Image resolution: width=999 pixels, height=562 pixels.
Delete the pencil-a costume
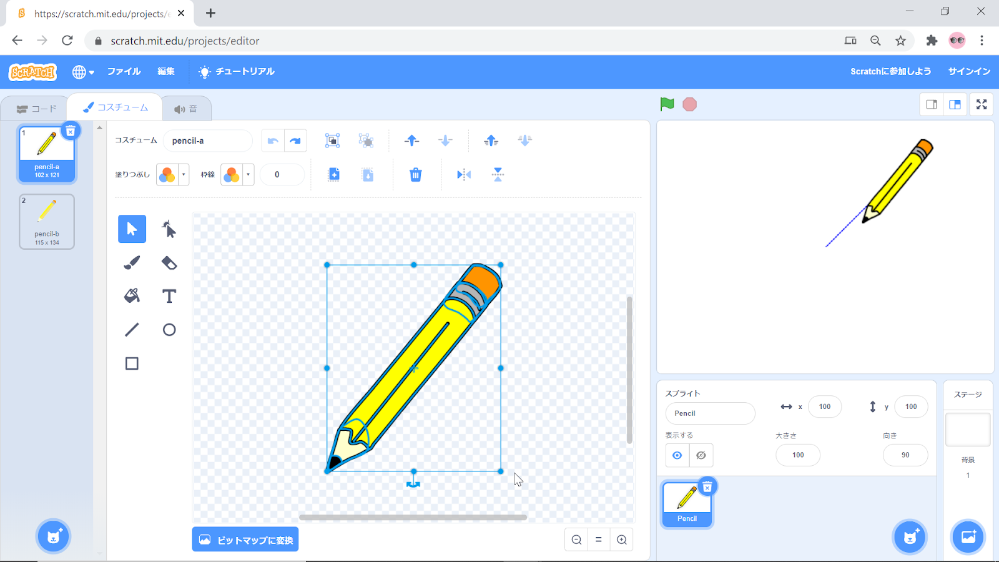(71, 131)
